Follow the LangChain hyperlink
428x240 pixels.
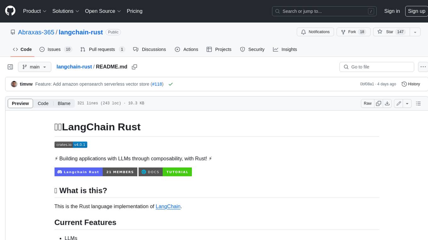click(168, 206)
